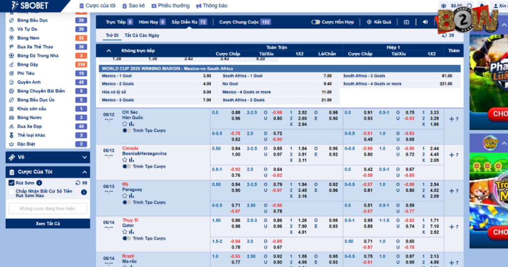This screenshot has width=508, height=267.
Task: Expand +7 more markets for Brazil
Action: 453,263
